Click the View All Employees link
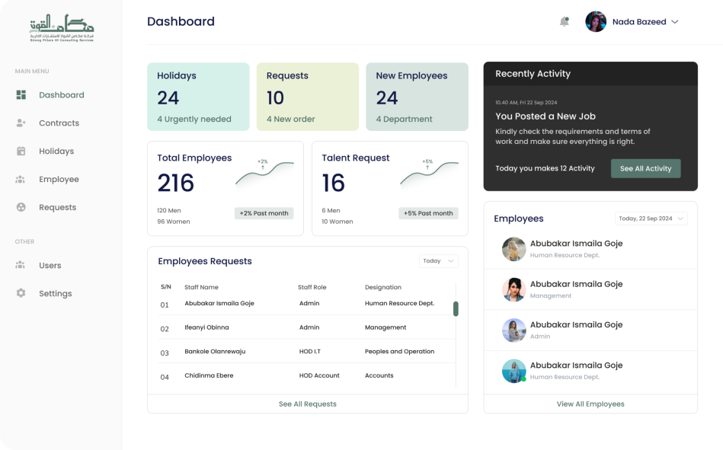The image size is (723, 450). 590,404
